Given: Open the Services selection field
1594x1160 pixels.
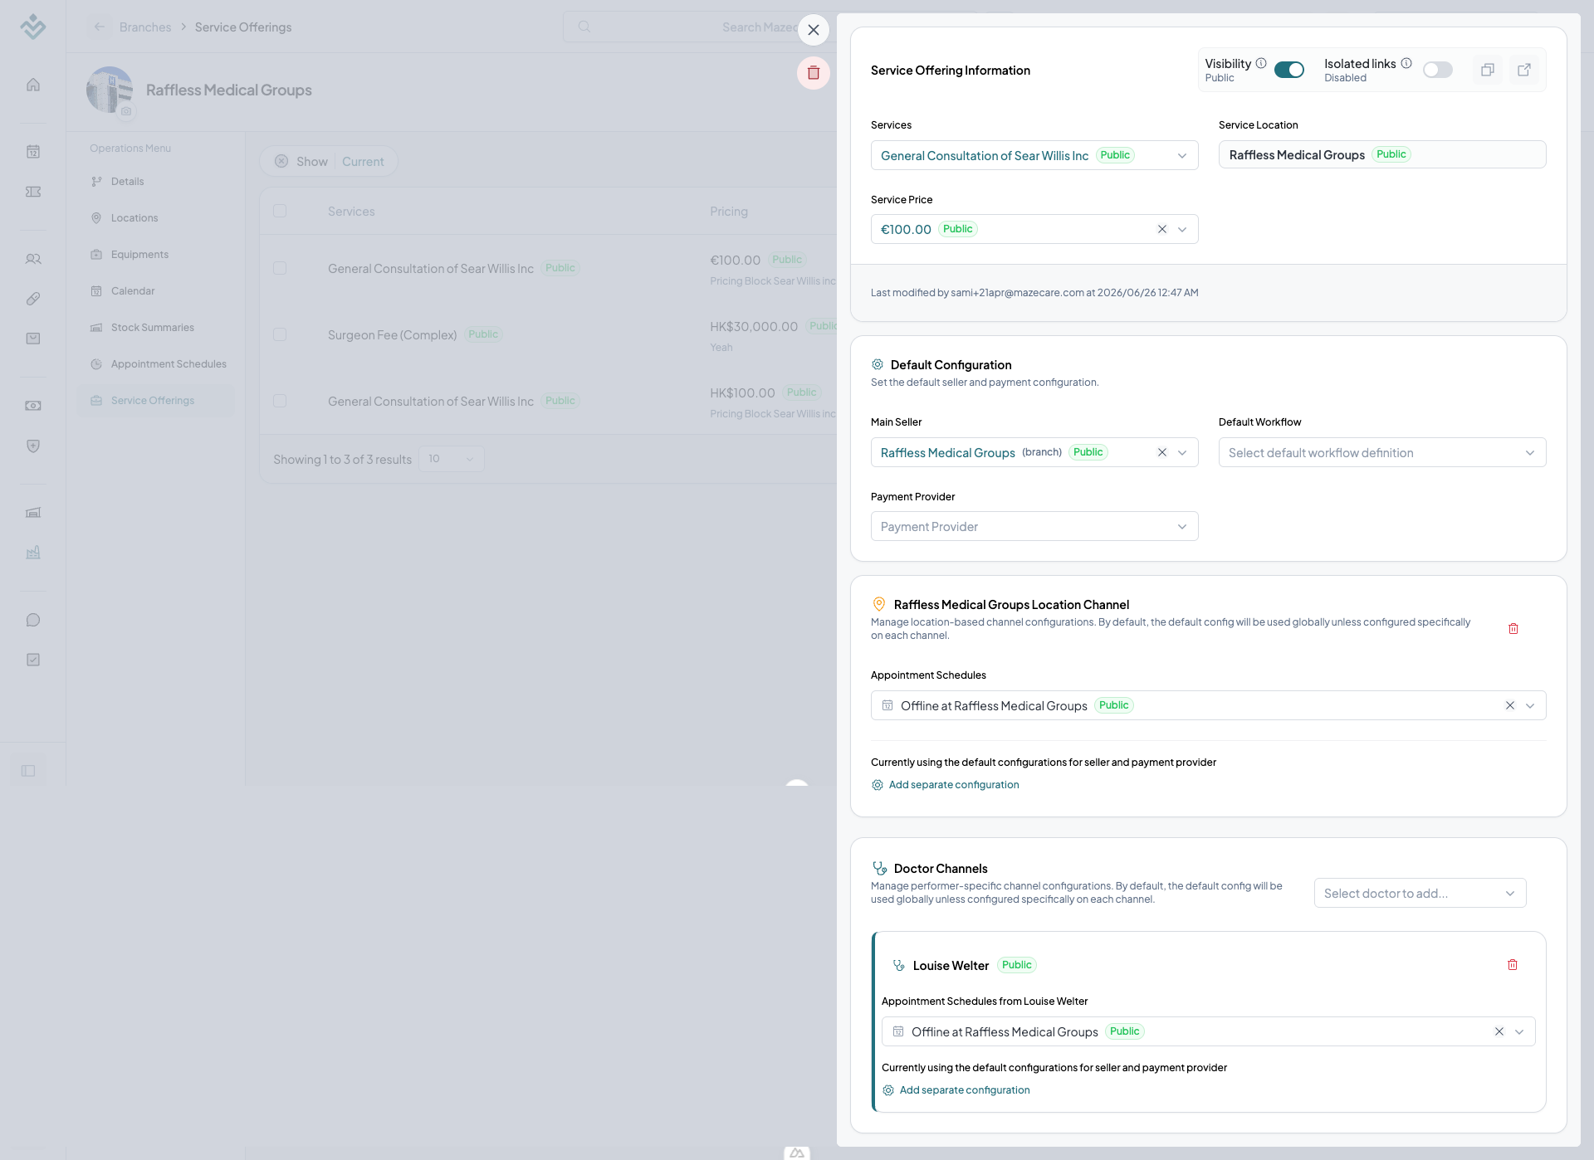Looking at the screenshot, I should [1034, 155].
